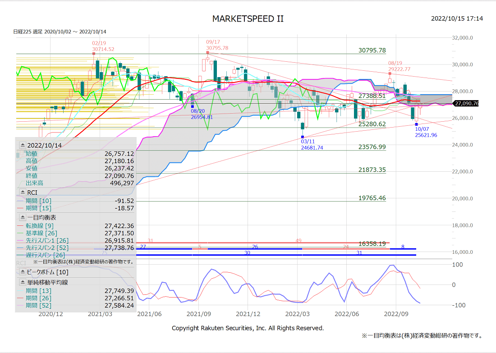This screenshot has width=496, height=353.
Task: Click the 日経225 週足 date range header
Action: point(60,32)
